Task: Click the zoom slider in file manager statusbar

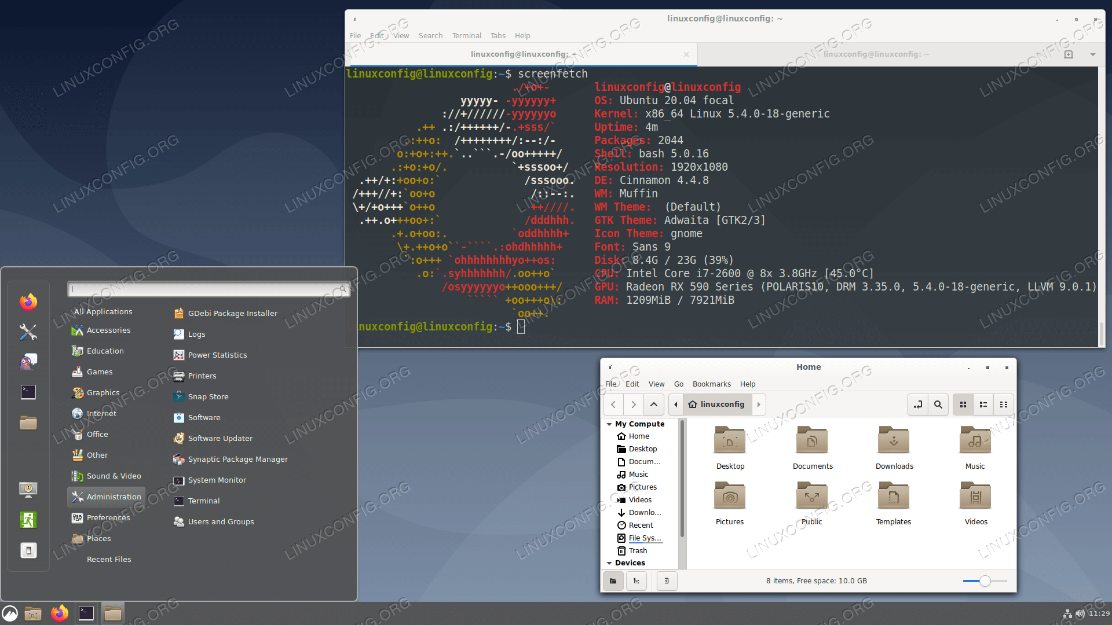Action: (x=985, y=581)
